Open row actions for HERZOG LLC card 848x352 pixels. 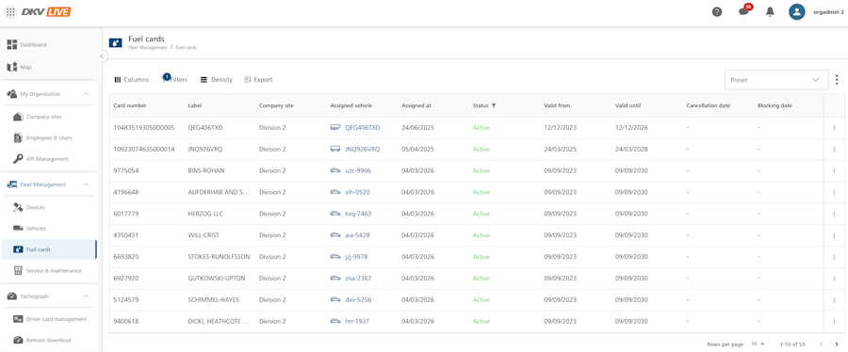click(834, 214)
